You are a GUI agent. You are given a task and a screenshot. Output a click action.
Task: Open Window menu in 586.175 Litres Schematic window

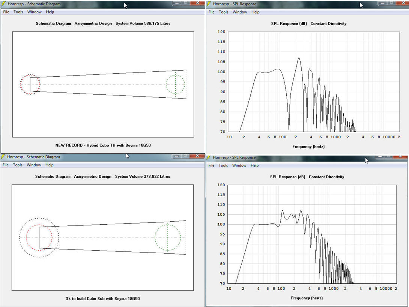(35, 12)
